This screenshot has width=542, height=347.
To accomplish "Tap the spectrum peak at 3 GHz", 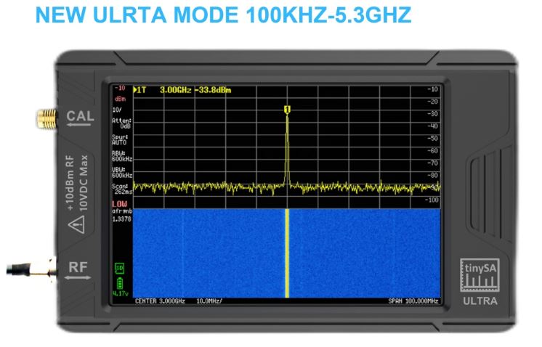I will 287,149.
